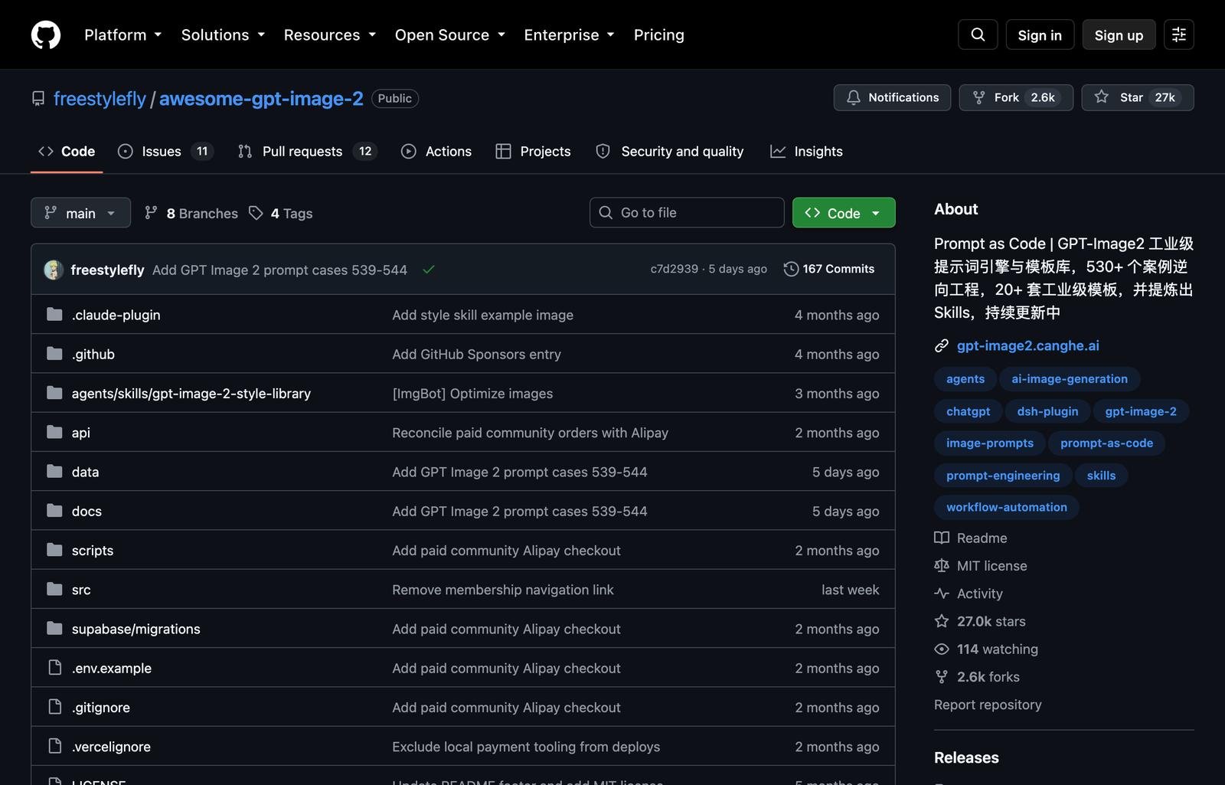Expand the Open Source menu
This screenshot has width=1225, height=785.
(x=450, y=34)
